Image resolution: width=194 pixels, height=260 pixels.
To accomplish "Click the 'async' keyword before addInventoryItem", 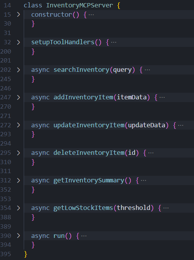I will pos(40,97).
